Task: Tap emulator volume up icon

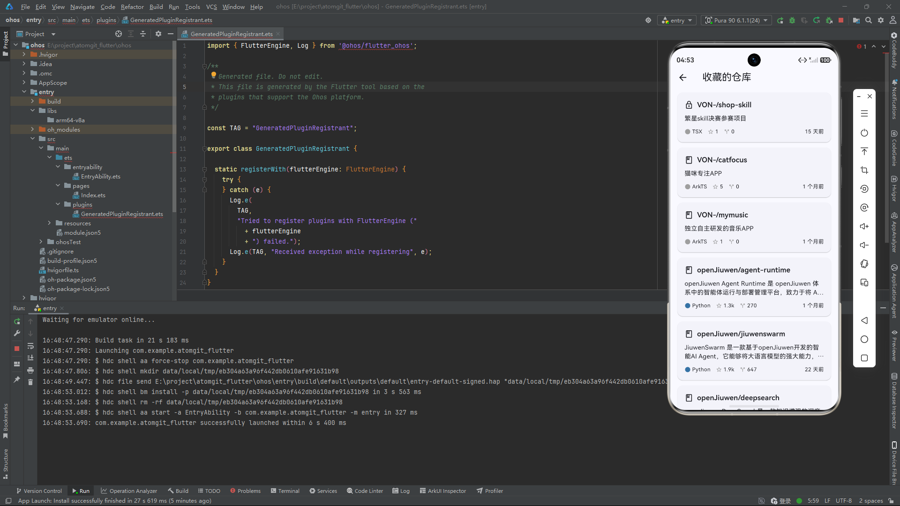Action: click(864, 226)
